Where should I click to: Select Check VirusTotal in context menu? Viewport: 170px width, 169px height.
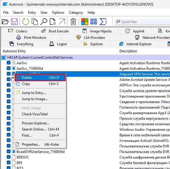[40, 114]
